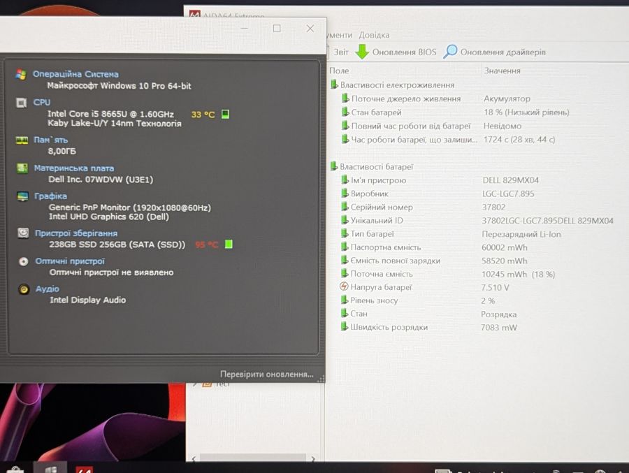
Task: Click the CPU chip icon in Speccy
Action: tap(21, 103)
